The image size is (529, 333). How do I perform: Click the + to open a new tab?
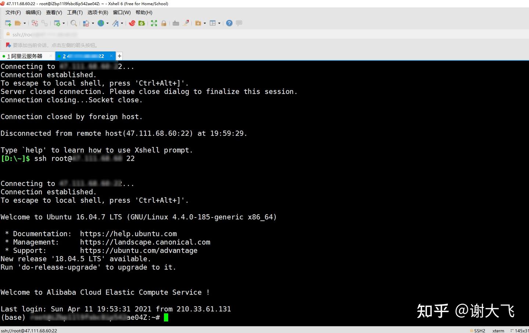click(x=119, y=56)
